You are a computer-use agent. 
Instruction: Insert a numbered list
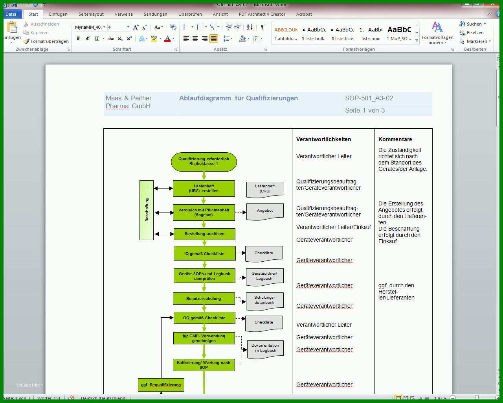coord(200,27)
